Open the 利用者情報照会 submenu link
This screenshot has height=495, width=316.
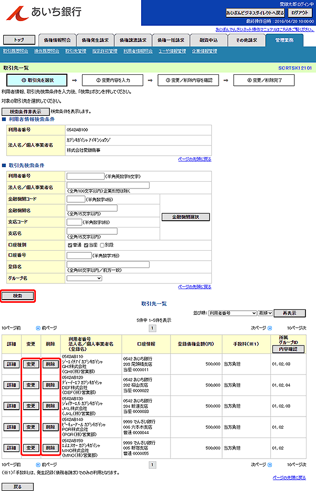click(x=138, y=51)
